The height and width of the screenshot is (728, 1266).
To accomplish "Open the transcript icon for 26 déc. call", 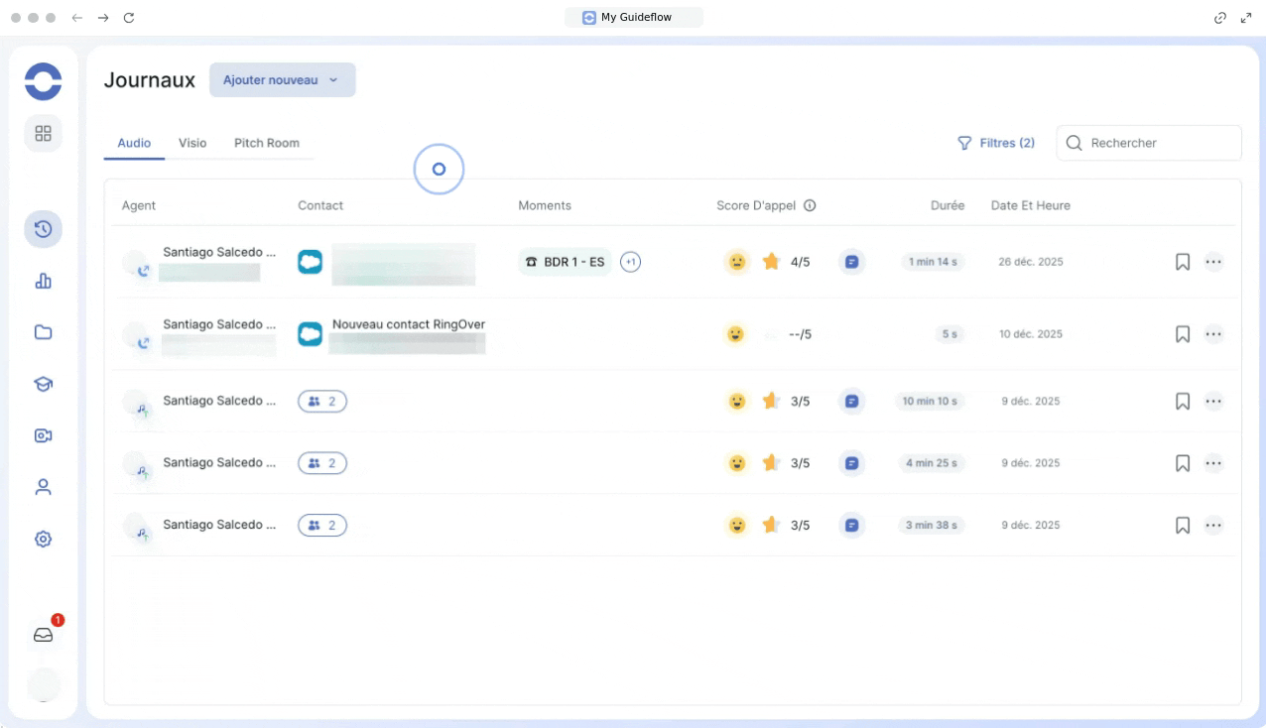I will pos(851,262).
